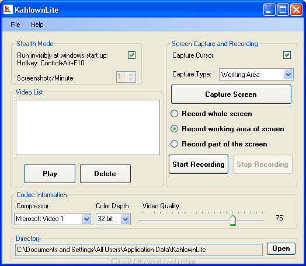Expand the Color Depth dropdown
The image size is (306, 266).
(x=126, y=219)
